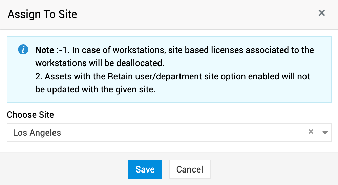Cancel the site assignment
The image size is (338, 185).
[190, 169]
